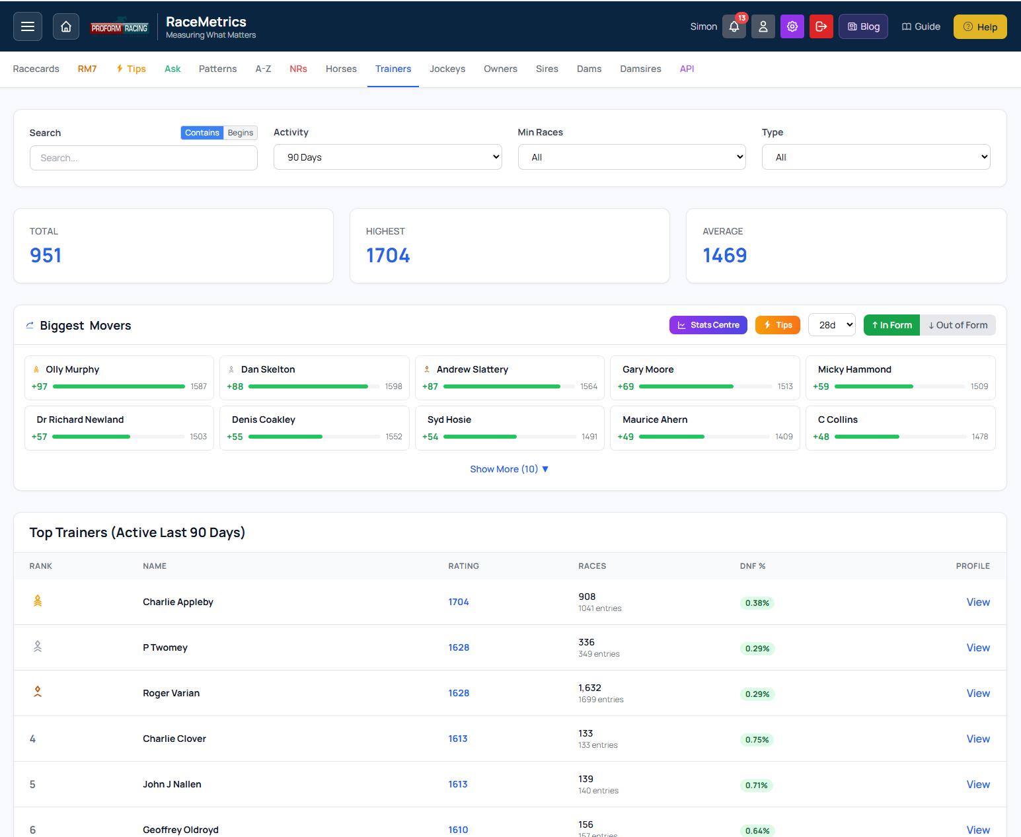The height and width of the screenshot is (837, 1021).
Task: Open the Guide link
Action: tap(921, 26)
